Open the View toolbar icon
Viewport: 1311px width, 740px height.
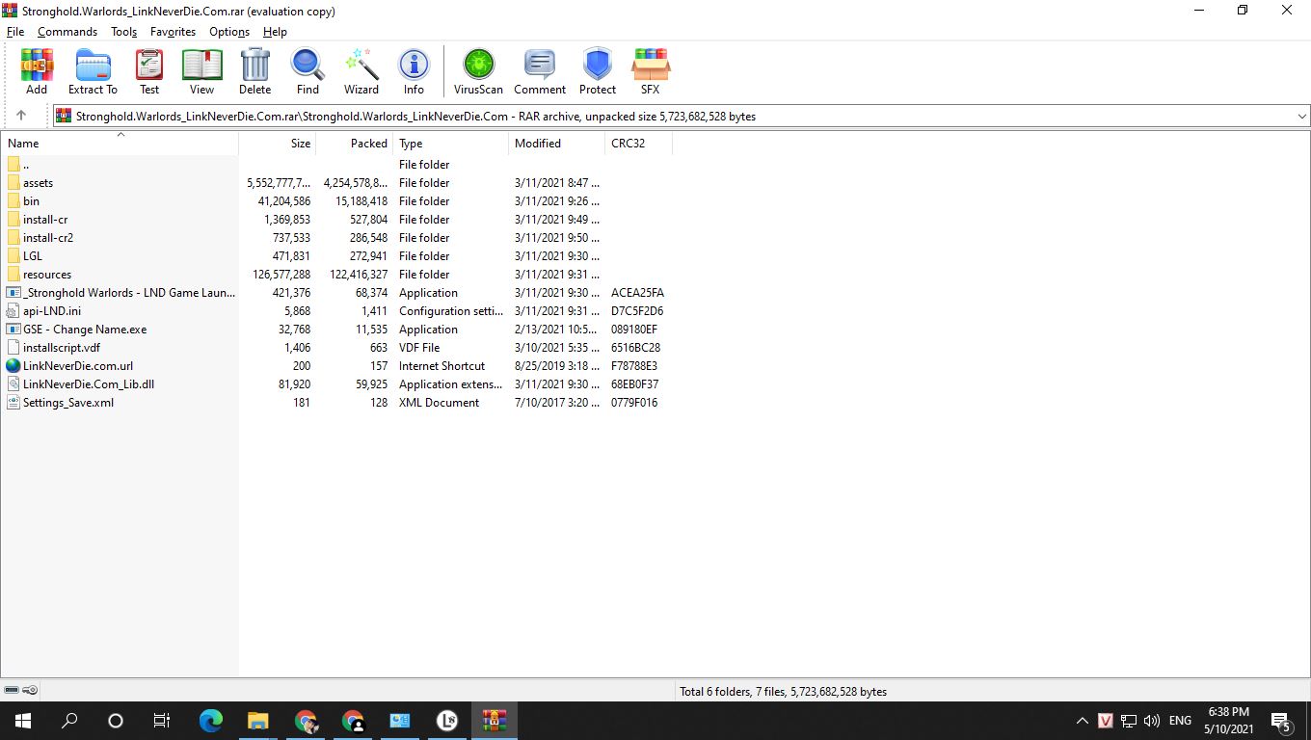(x=201, y=72)
